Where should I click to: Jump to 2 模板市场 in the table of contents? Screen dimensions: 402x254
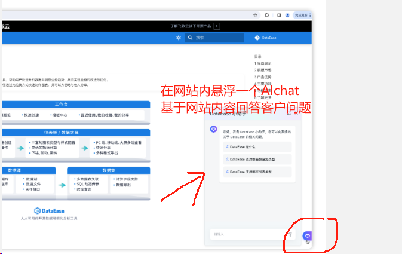click(x=263, y=70)
